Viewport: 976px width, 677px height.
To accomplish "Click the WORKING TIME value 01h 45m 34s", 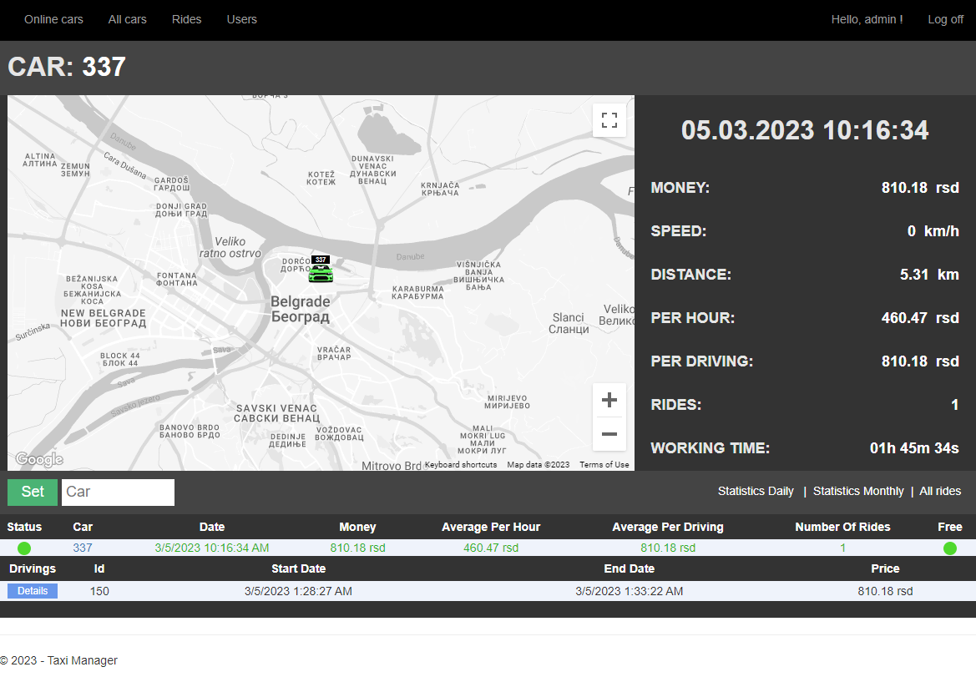I will pos(914,448).
